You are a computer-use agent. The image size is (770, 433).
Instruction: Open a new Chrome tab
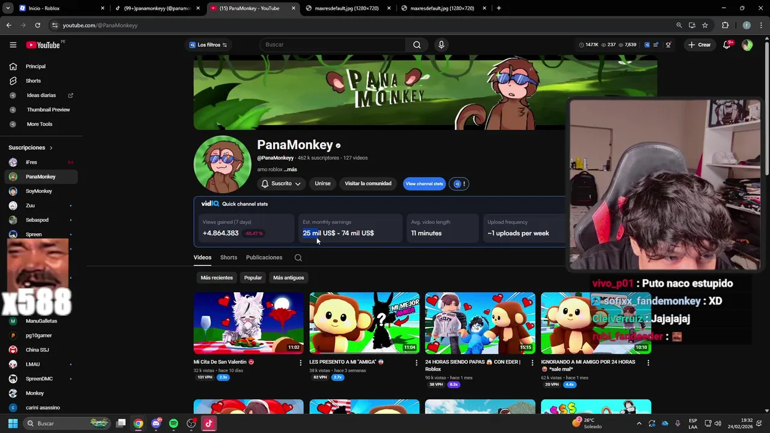coord(499,8)
